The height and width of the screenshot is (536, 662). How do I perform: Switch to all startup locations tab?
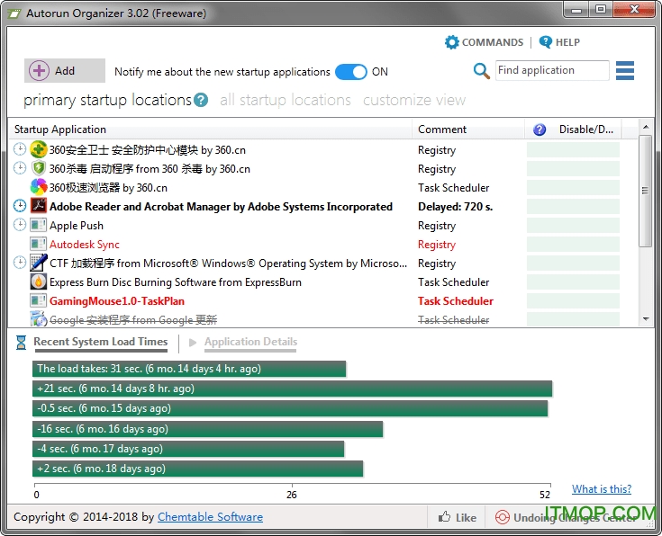click(286, 100)
